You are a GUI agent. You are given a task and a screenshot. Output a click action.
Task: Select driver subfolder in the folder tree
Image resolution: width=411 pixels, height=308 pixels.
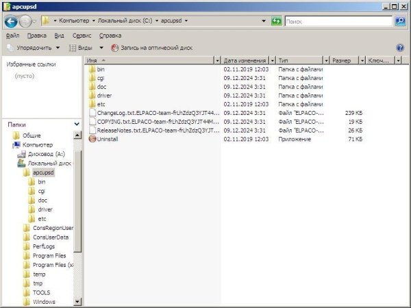pyautogui.click(x=45, y=209)
